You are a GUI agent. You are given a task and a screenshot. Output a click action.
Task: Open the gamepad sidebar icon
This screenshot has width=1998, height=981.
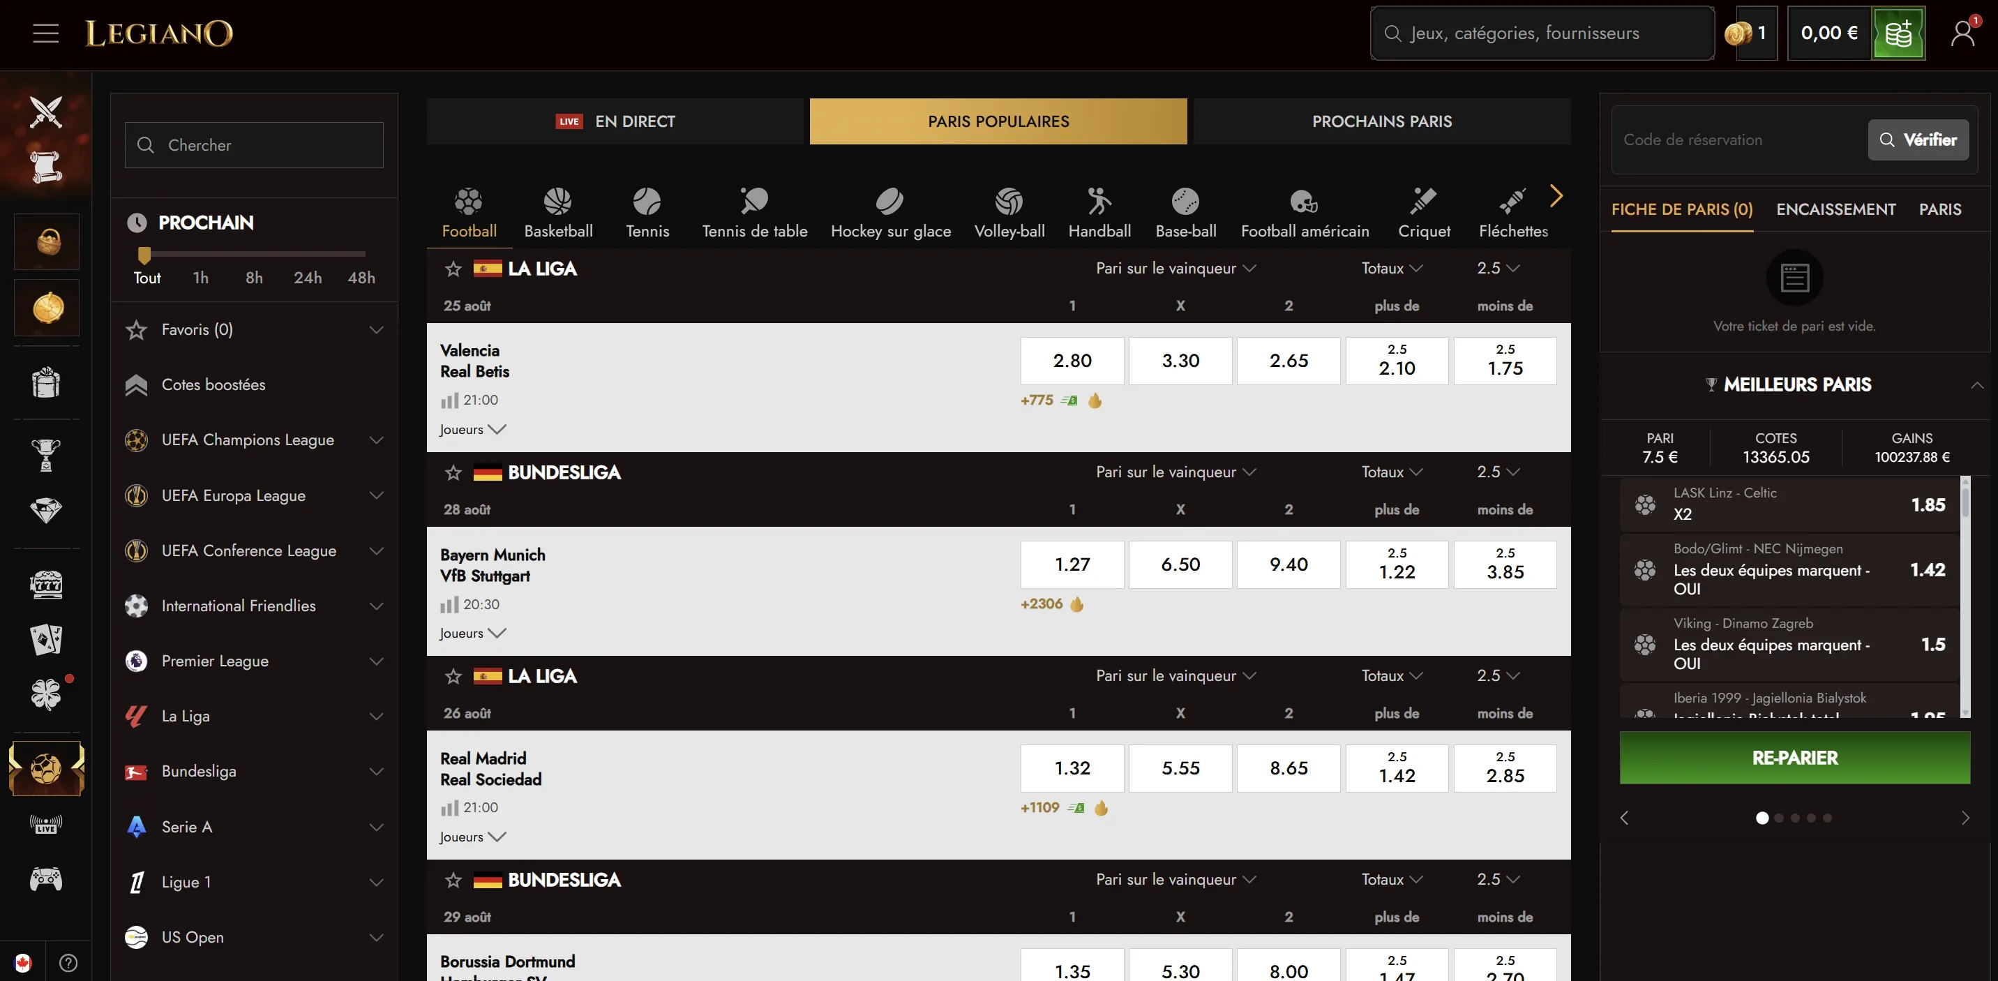[x=46, y=878]
